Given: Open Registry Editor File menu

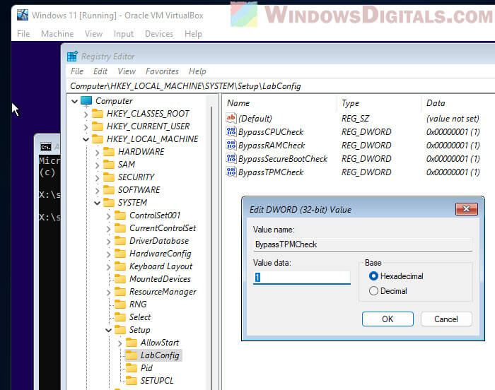Looking at the screenshot, I should pyautogui.click(x=77, y=71).
